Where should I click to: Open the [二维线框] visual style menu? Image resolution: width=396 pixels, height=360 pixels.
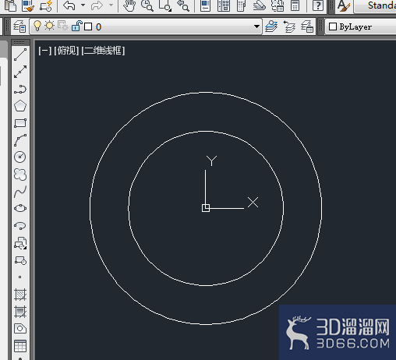(103, 51)
